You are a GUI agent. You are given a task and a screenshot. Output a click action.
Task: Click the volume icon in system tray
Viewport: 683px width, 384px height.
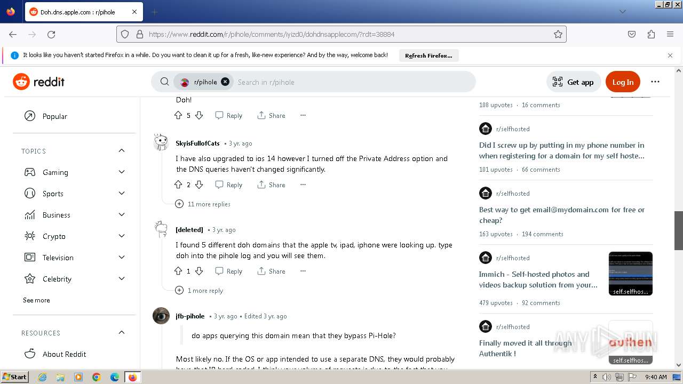[x=607, y=377]
